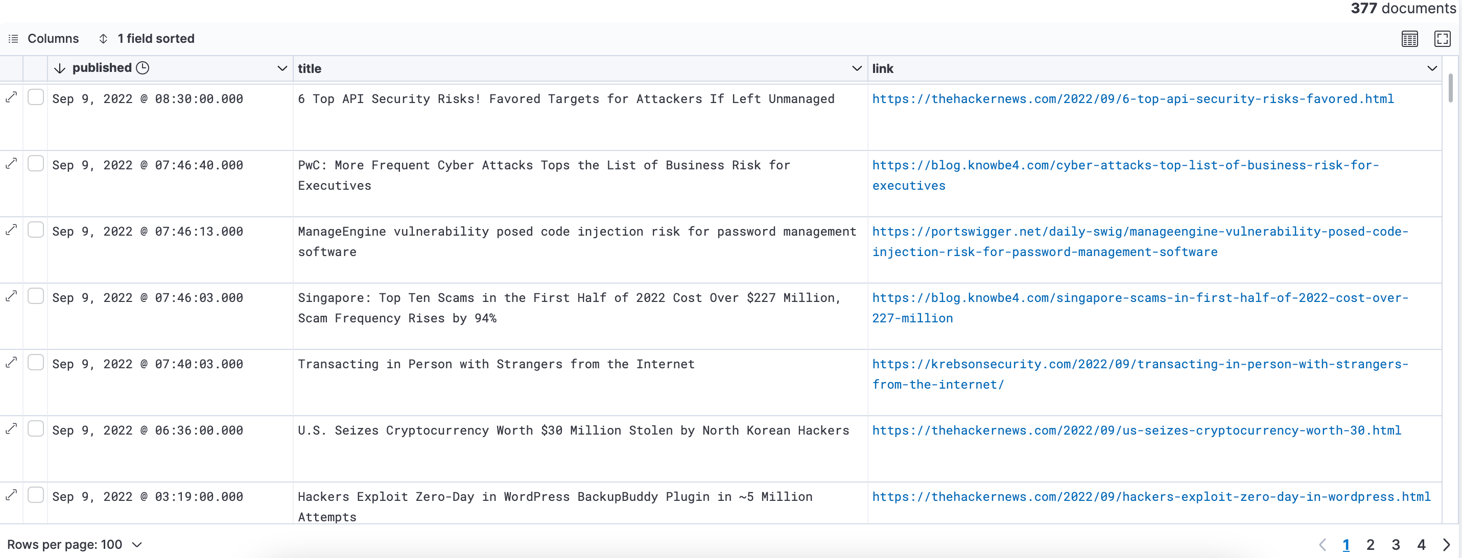Expand the U.S. Seizes Cryptocurrency document row
The image size is (1462, 558).
11,429
